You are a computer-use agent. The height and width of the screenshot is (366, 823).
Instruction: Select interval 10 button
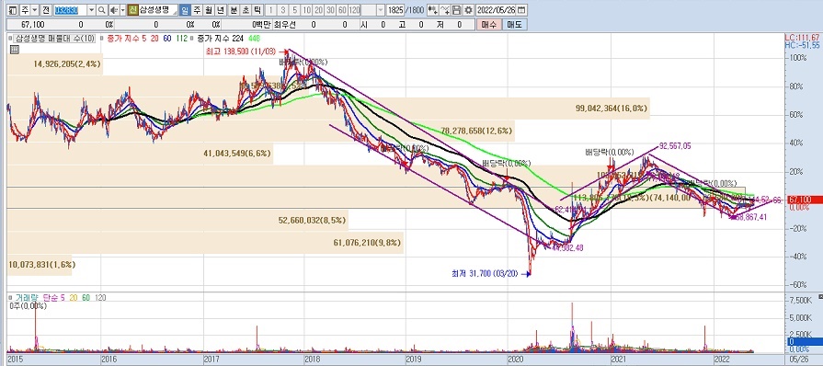[x=306, y=10]
